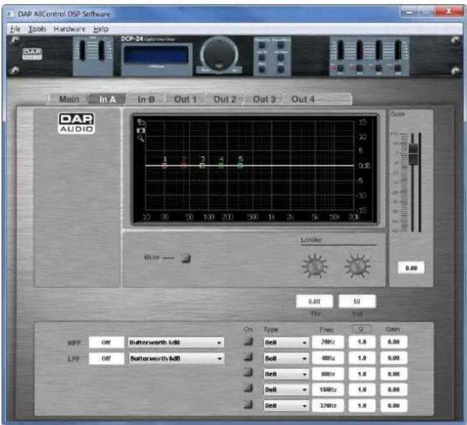Switch to the Out 2 tab
467x425 pixels.
pyautogui.click(x=225, y=99)
